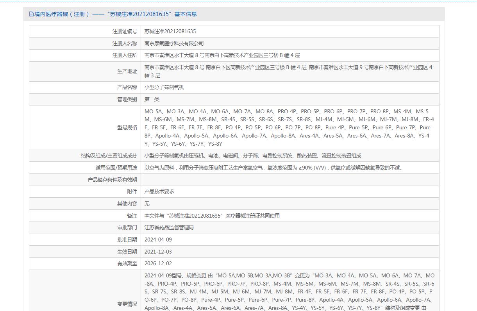Select product name 小型分子筛制氧机

[x=164, y=87]
